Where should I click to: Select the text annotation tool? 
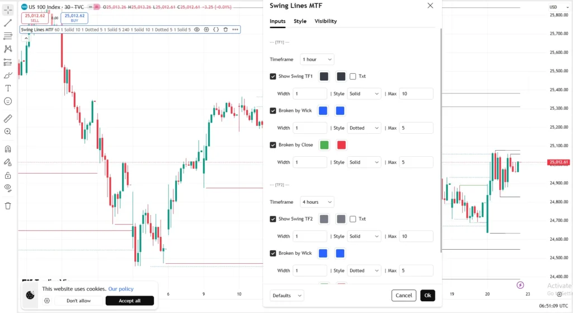point(8,88)
